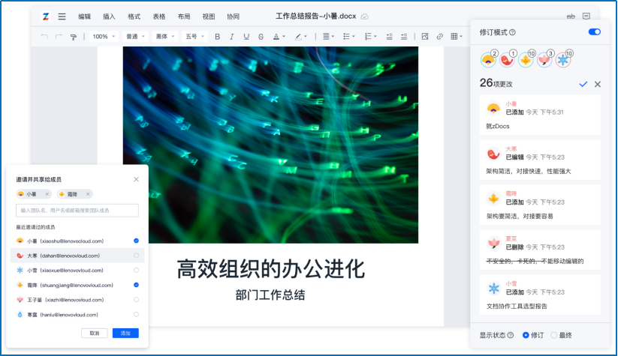Screen dimensions: 618x356
Task: Toggle bold formatting
Action: 217,37
